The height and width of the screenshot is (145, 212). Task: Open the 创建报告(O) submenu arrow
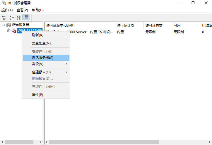66,72
